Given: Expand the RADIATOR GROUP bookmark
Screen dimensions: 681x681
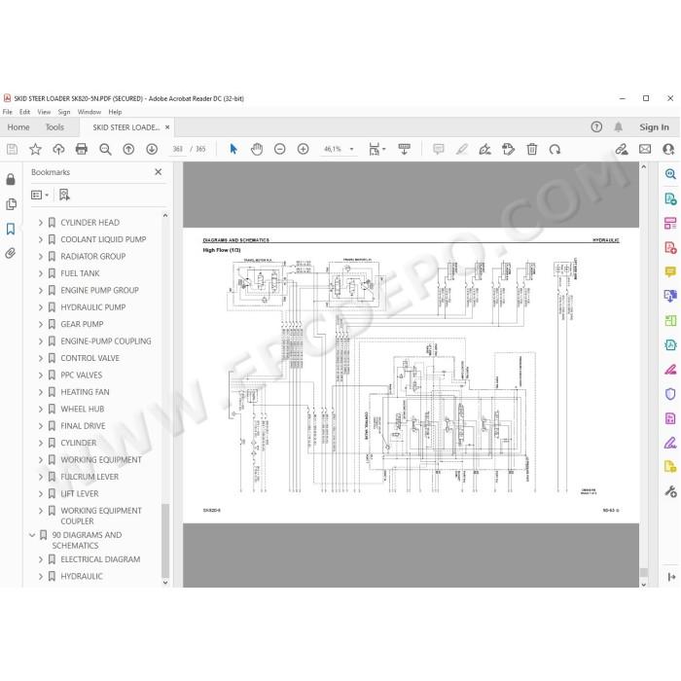Looking at the screenshot, I should [41, 256].
